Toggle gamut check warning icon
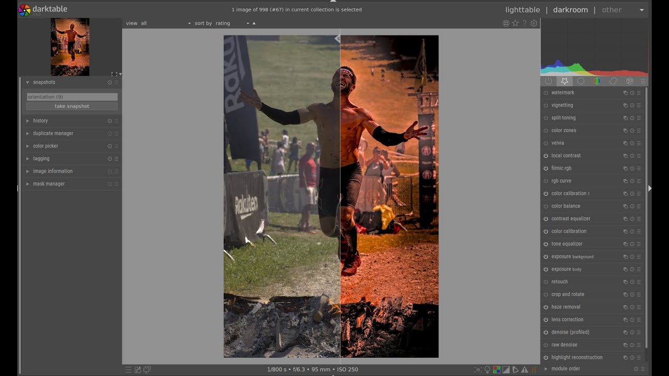 524,370
